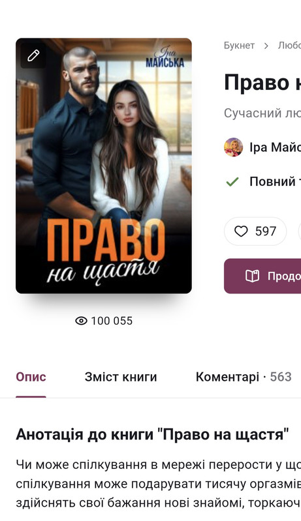
Task: Click the 563 comments count badge
Action: (x=281, y=377)
